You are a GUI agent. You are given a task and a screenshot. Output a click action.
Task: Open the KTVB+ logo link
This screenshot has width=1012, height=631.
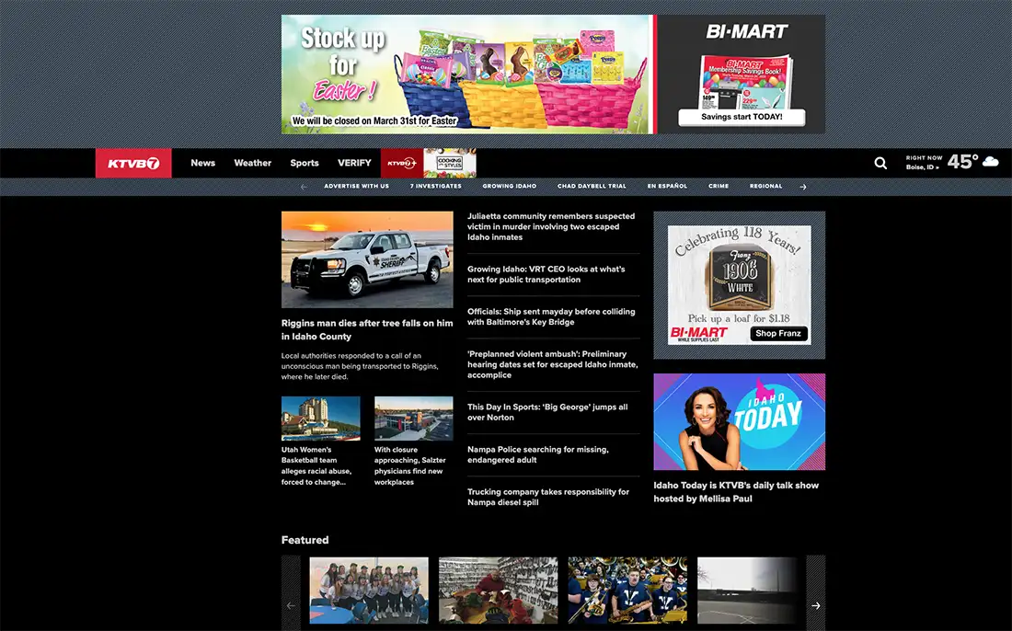pyautogui.click(x=401, y=163)
